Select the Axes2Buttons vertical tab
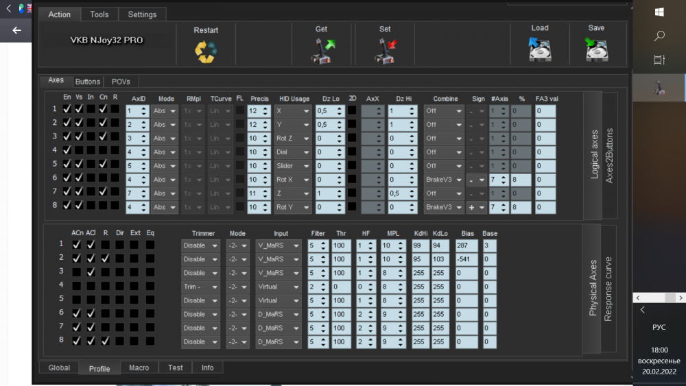This screenshot has height=386, width=686. pyautogui.click(x=609, y=155)
